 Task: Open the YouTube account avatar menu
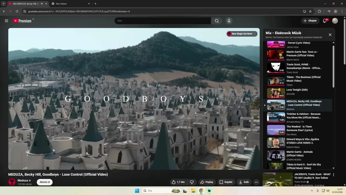(335, 21)
